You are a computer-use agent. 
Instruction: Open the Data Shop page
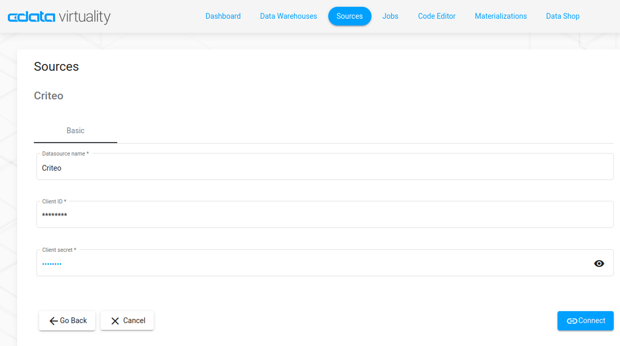[563, 16]
